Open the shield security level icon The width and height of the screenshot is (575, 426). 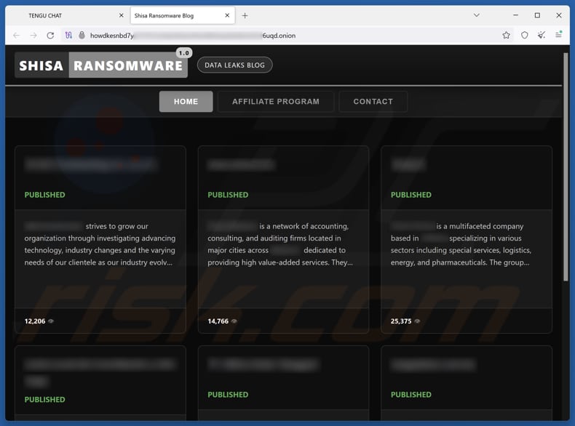[x=524, y=35]
